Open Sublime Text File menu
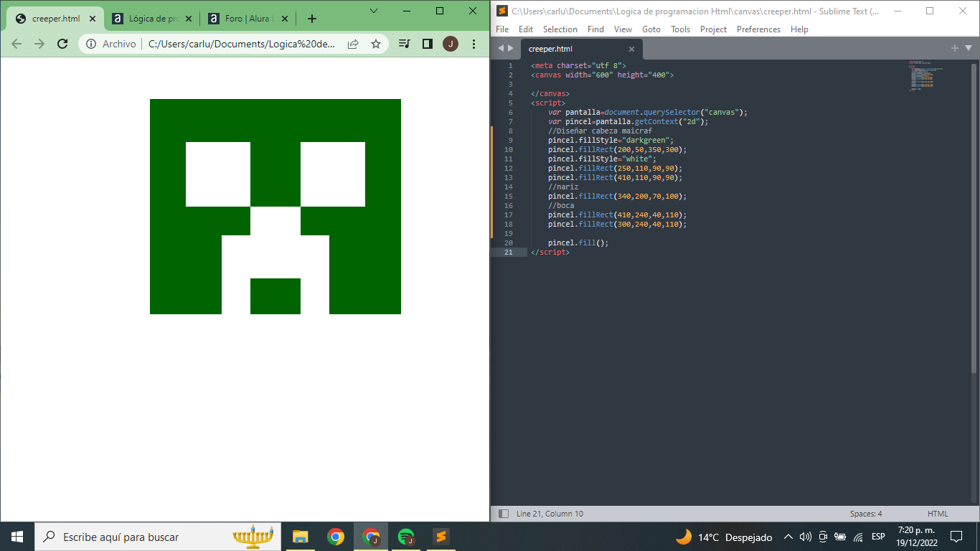This screenshot has width=980, height=551. [x=502, y=29]
